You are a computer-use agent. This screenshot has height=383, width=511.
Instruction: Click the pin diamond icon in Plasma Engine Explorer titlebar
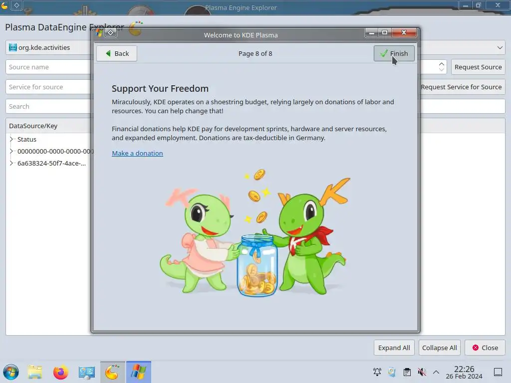[x=16, y=5]
